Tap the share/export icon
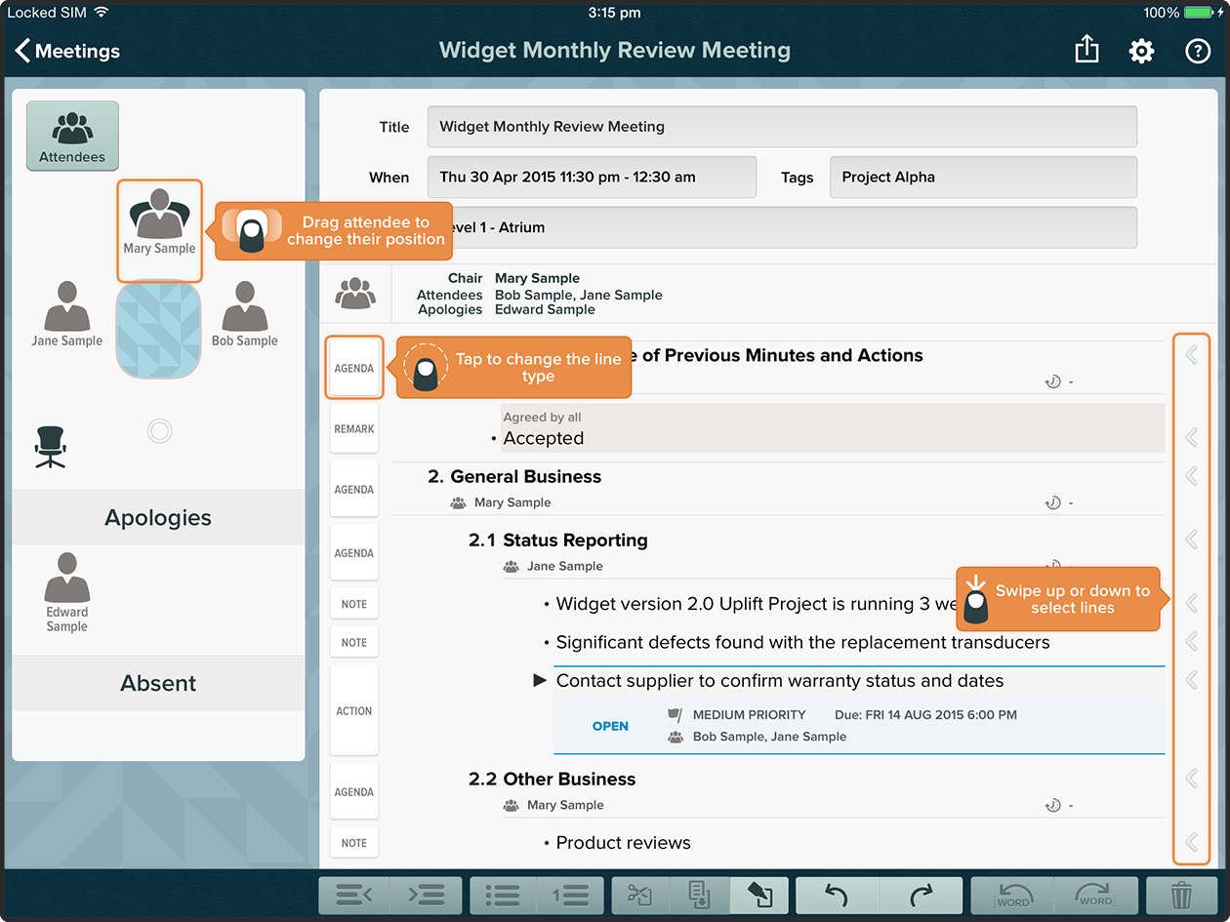This screenshot has width=1230, height=922. pos(1086,51)
